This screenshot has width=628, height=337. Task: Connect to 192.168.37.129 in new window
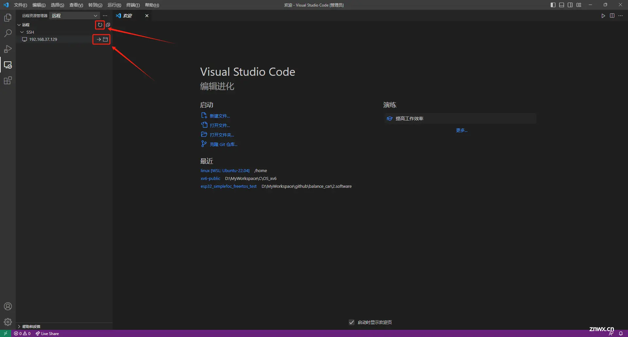(105, 39)
